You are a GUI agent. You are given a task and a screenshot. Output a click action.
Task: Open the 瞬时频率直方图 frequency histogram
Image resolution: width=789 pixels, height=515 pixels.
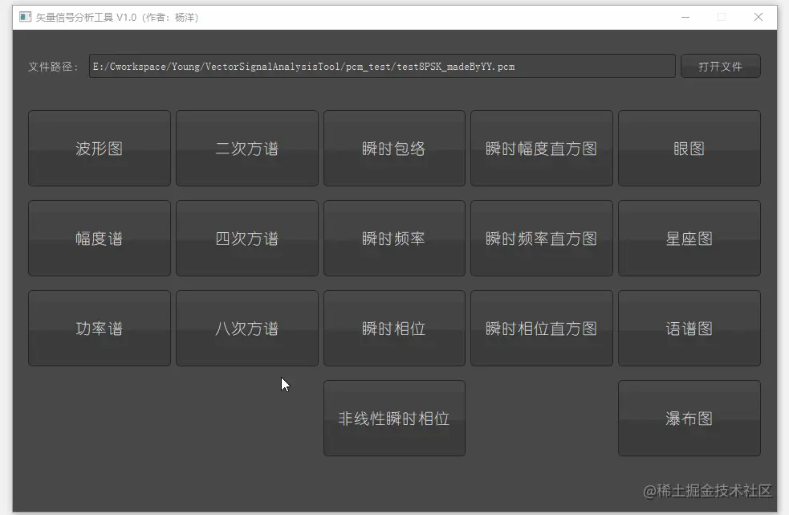click(542, 238)
